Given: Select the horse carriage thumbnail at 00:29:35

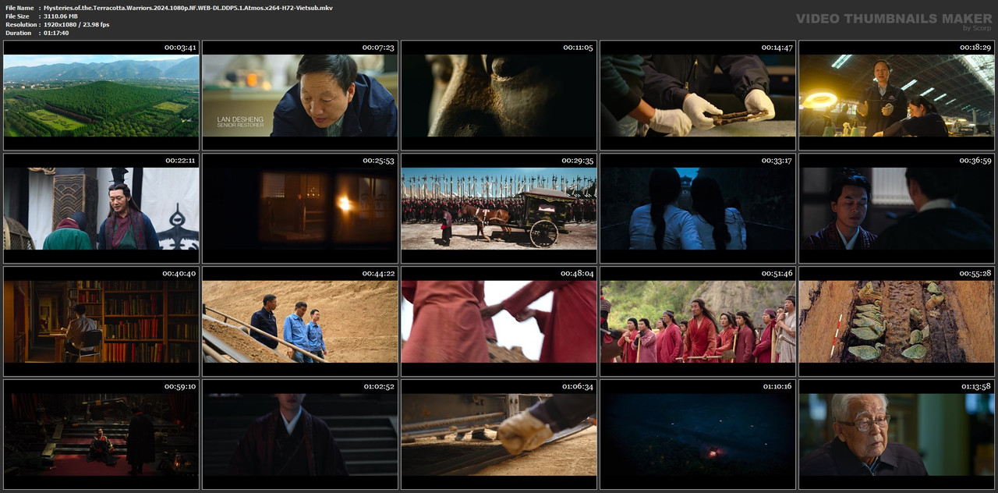Looking at the screenshot, I should 499,208.
